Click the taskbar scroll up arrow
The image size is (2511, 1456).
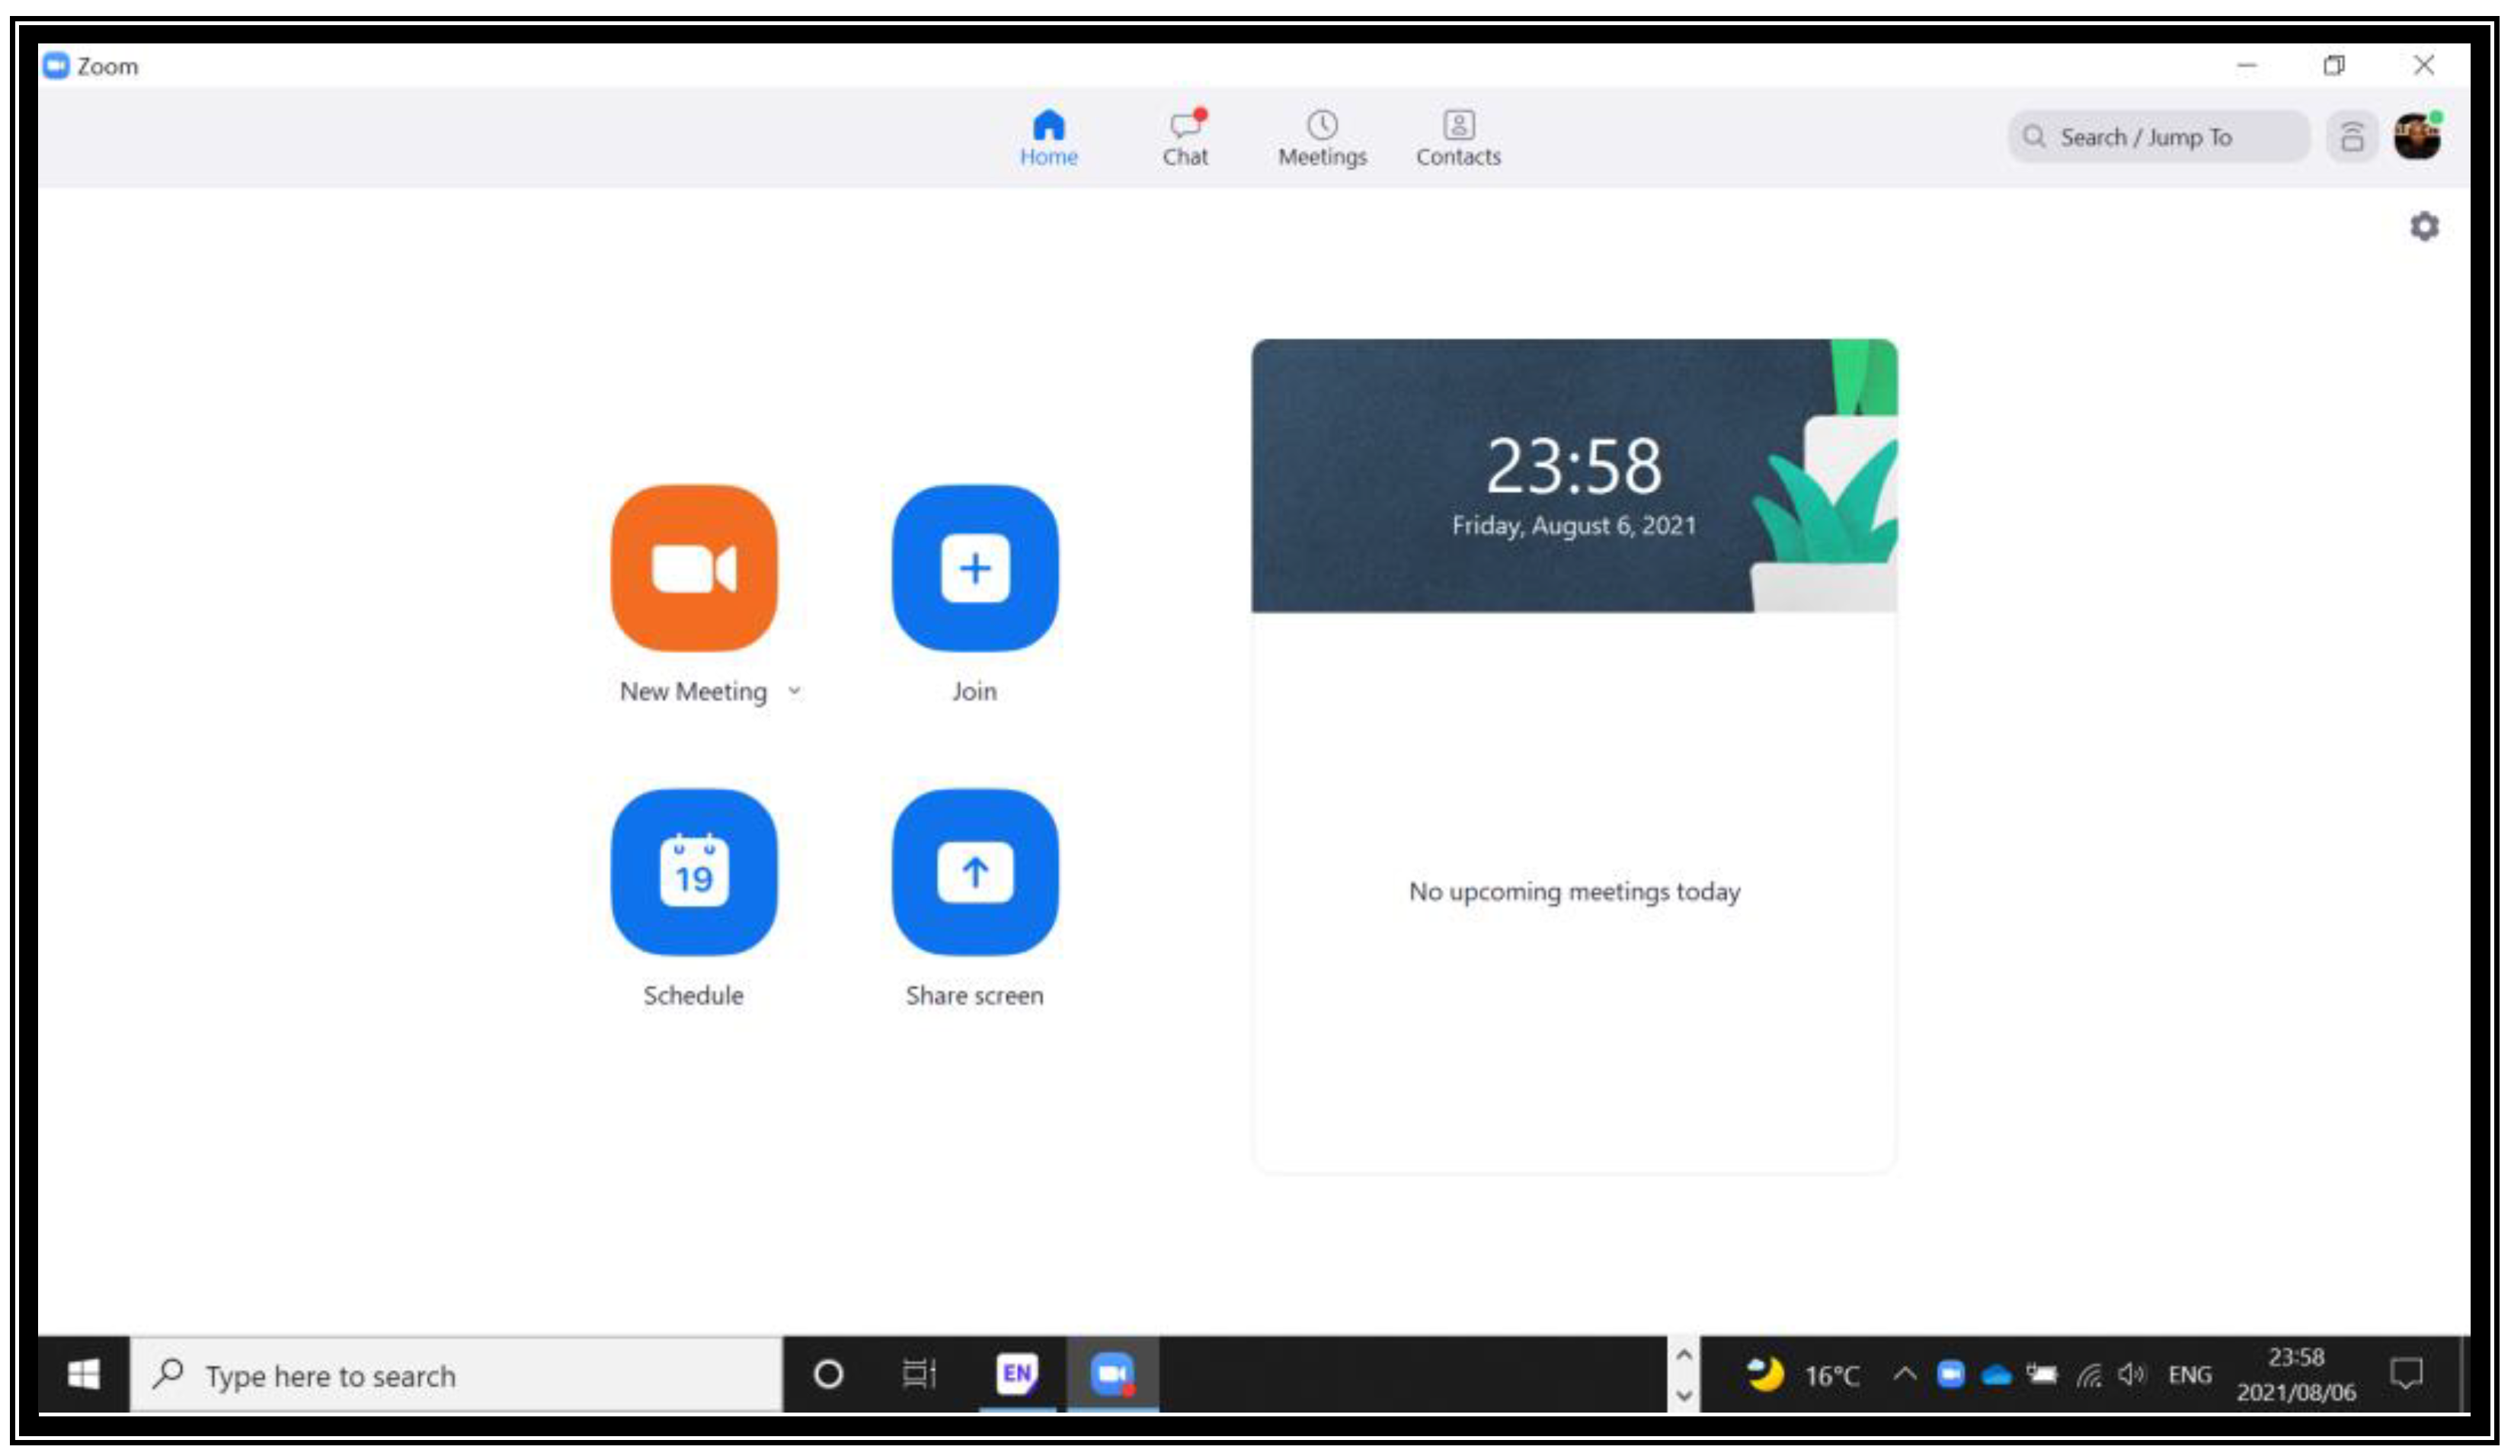point(1683,1355)
